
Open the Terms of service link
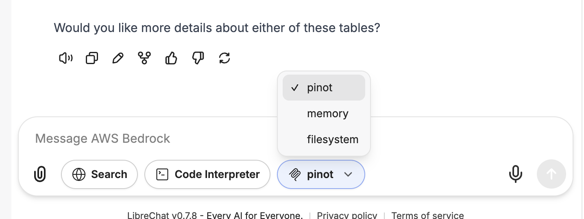click(x=427, y=215)
